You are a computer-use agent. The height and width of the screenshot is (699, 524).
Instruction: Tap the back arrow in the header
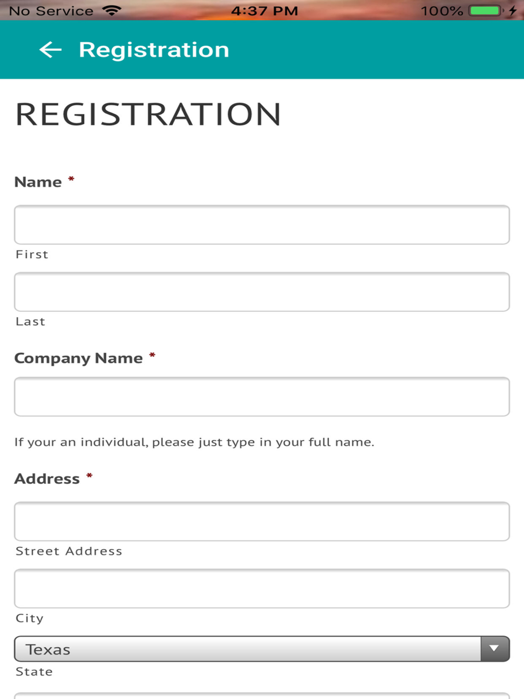pyautogui.click(x=50, y=50)
